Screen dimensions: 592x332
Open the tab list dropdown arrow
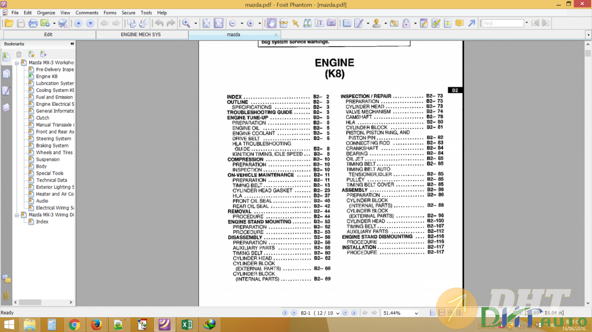coord(588,34)
